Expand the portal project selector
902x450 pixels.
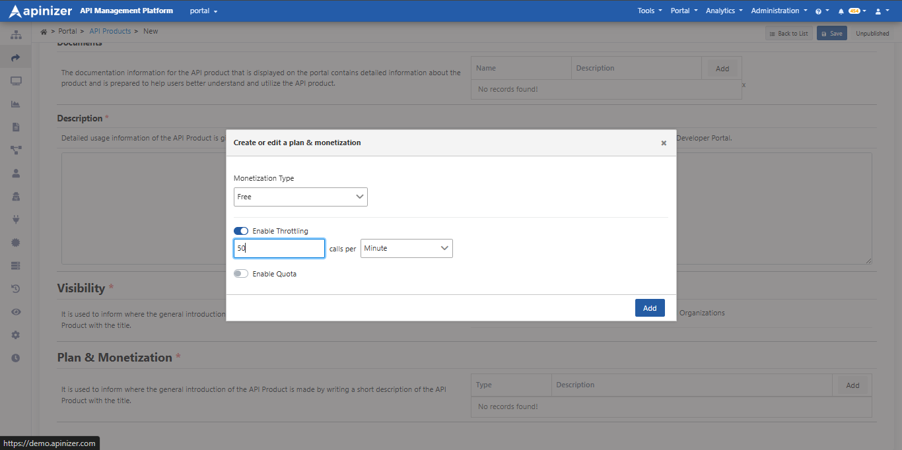(203, 11)
